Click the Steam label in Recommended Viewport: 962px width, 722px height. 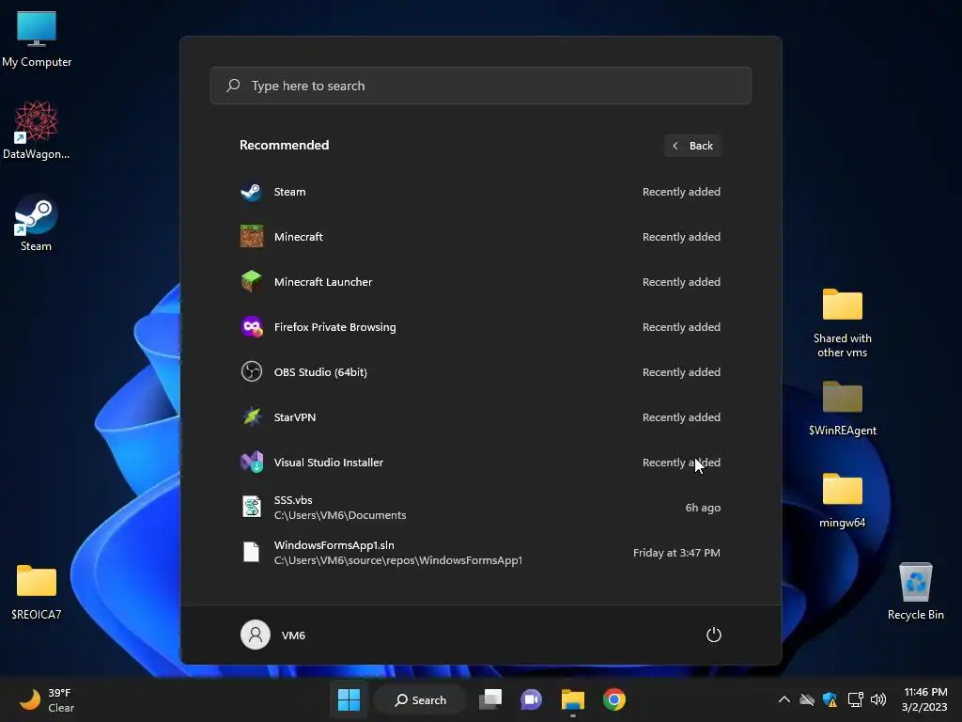click(289, 192)
